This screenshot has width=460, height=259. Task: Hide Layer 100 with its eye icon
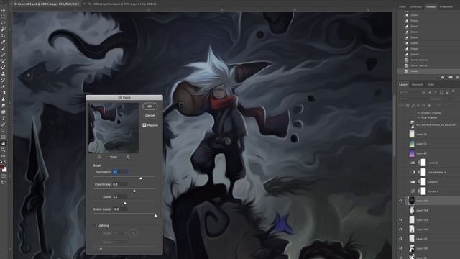[x=401, y=248]
